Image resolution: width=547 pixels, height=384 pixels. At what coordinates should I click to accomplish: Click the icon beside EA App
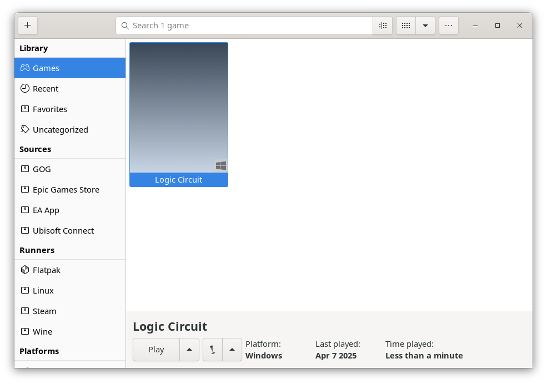point(25,210)
